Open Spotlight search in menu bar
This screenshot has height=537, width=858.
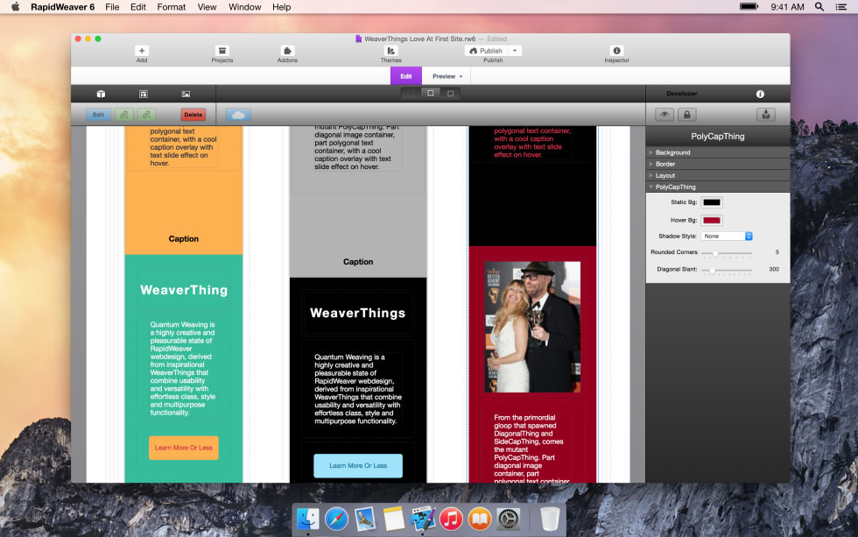pyautogui.click(x=819, y=6)
